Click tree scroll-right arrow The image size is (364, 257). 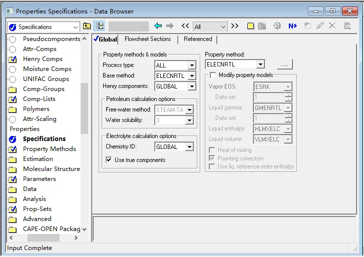[76, 237]
